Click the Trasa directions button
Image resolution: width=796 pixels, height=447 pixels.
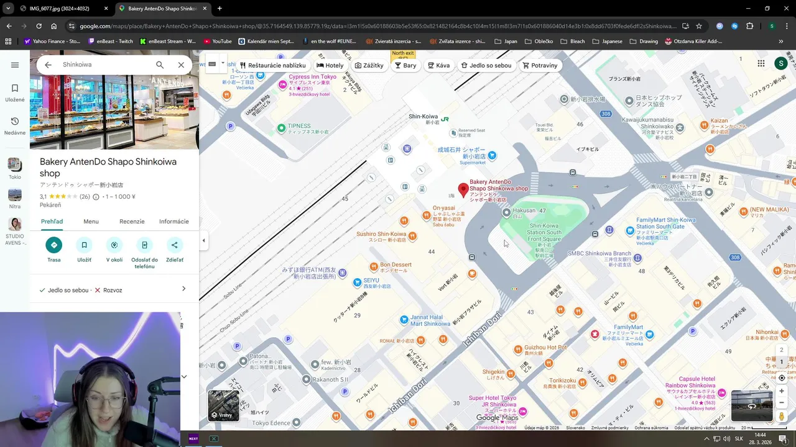54,250
